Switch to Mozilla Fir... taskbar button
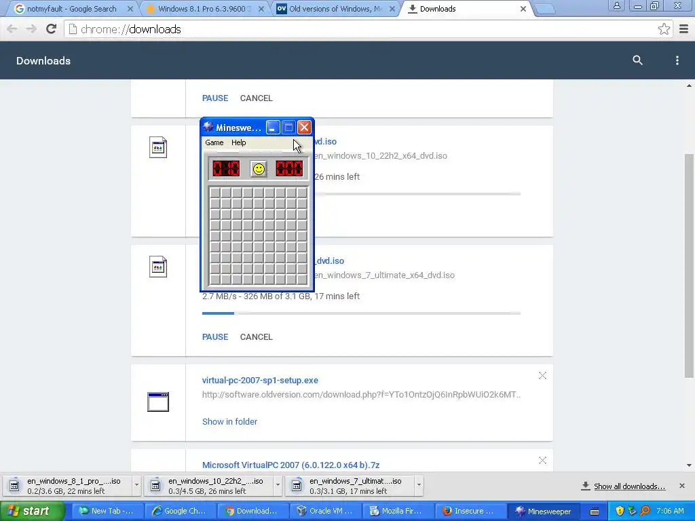The height and width of the screenshot is (521, 695). point(398,512)
